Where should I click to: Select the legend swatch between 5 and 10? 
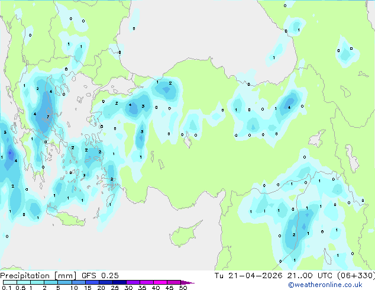coord(64,282)
